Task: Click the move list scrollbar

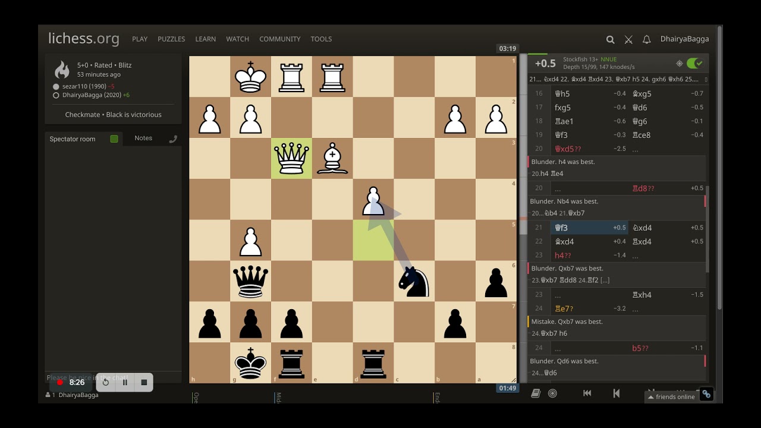Action: (x=706, y=229)
